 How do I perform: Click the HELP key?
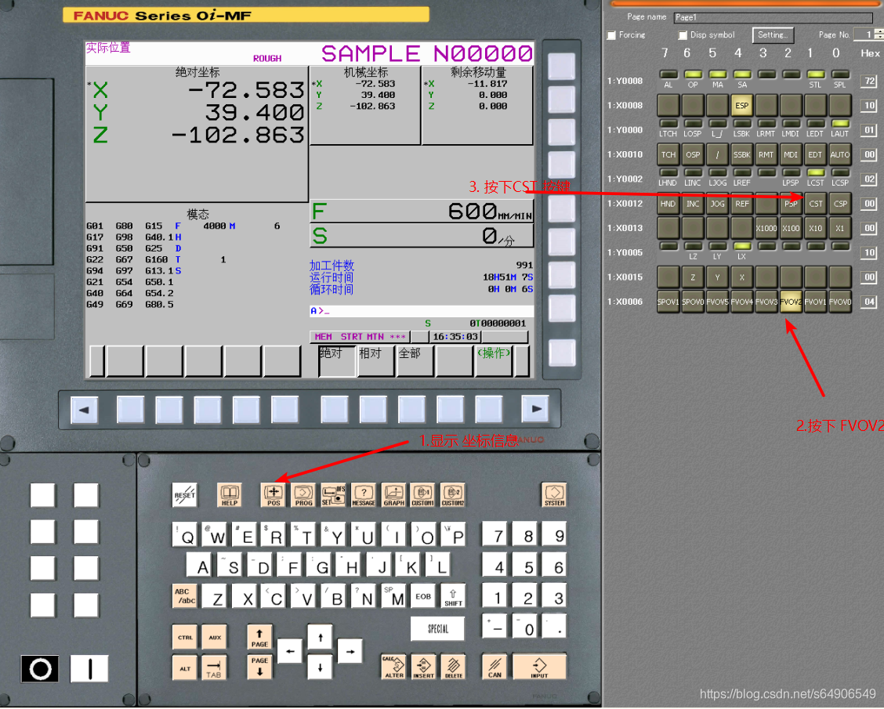(230, 494)
